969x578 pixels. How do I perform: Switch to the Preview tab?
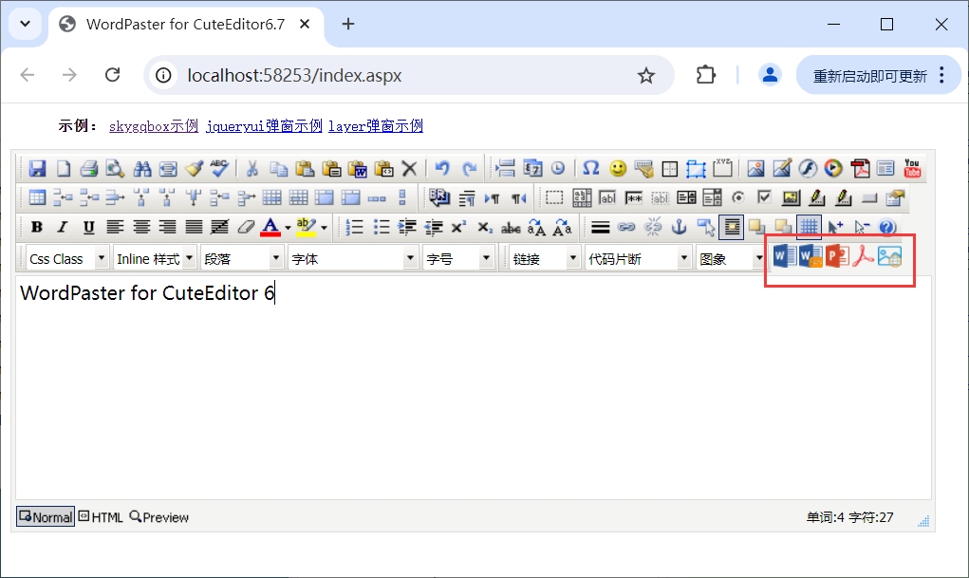(159, 517)
